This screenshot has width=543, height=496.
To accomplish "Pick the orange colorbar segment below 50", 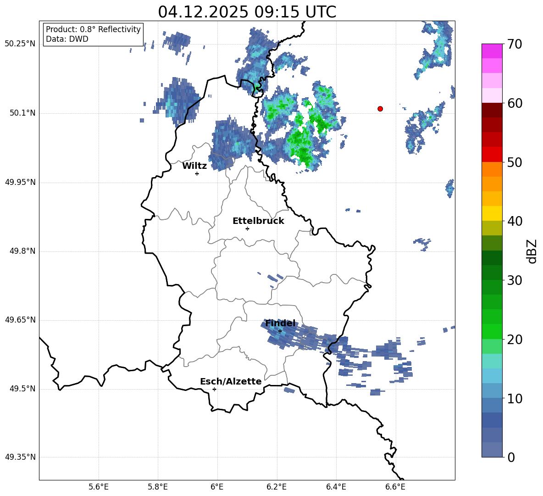I will [x=492, y=169].
